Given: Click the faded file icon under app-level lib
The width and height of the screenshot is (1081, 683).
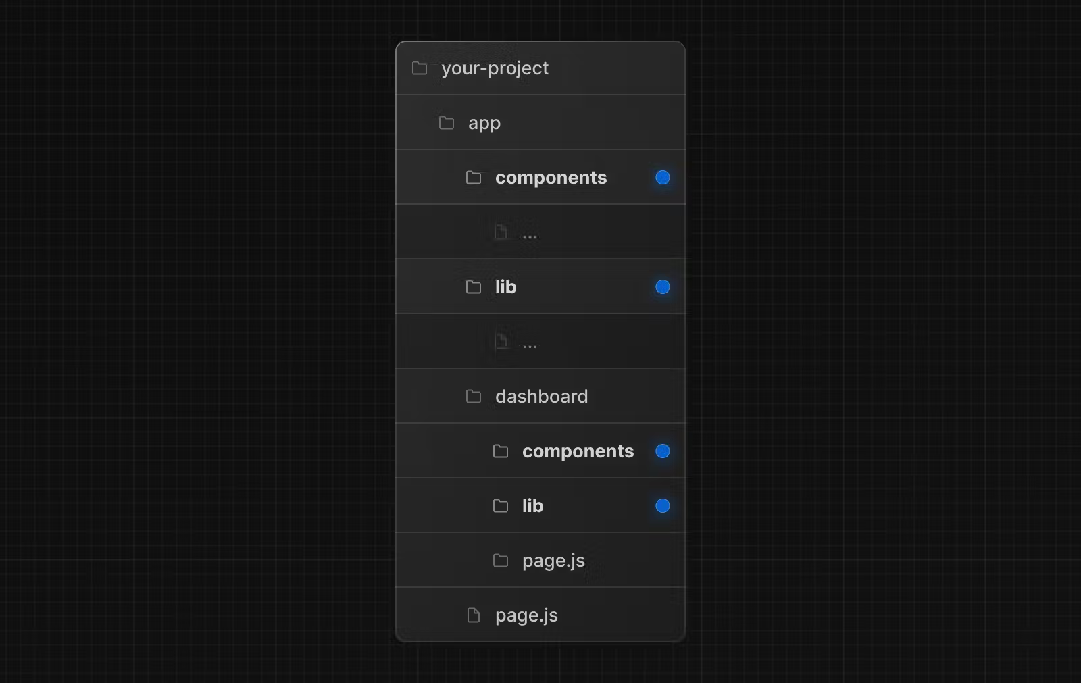Looking at the screenshot, I should click(501, 340).
